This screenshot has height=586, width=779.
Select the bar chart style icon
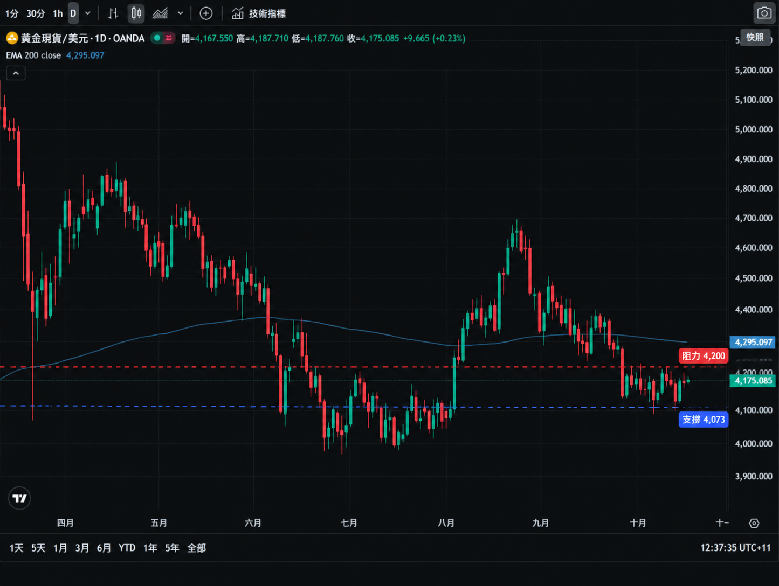113,13
